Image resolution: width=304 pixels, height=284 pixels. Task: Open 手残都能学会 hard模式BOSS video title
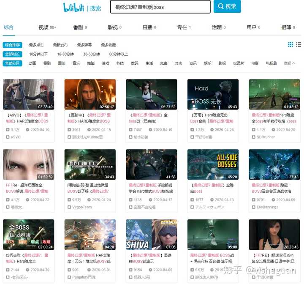[151, 188]
